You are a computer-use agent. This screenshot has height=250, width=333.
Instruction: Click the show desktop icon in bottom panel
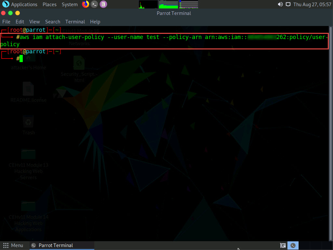coord(283,245)
